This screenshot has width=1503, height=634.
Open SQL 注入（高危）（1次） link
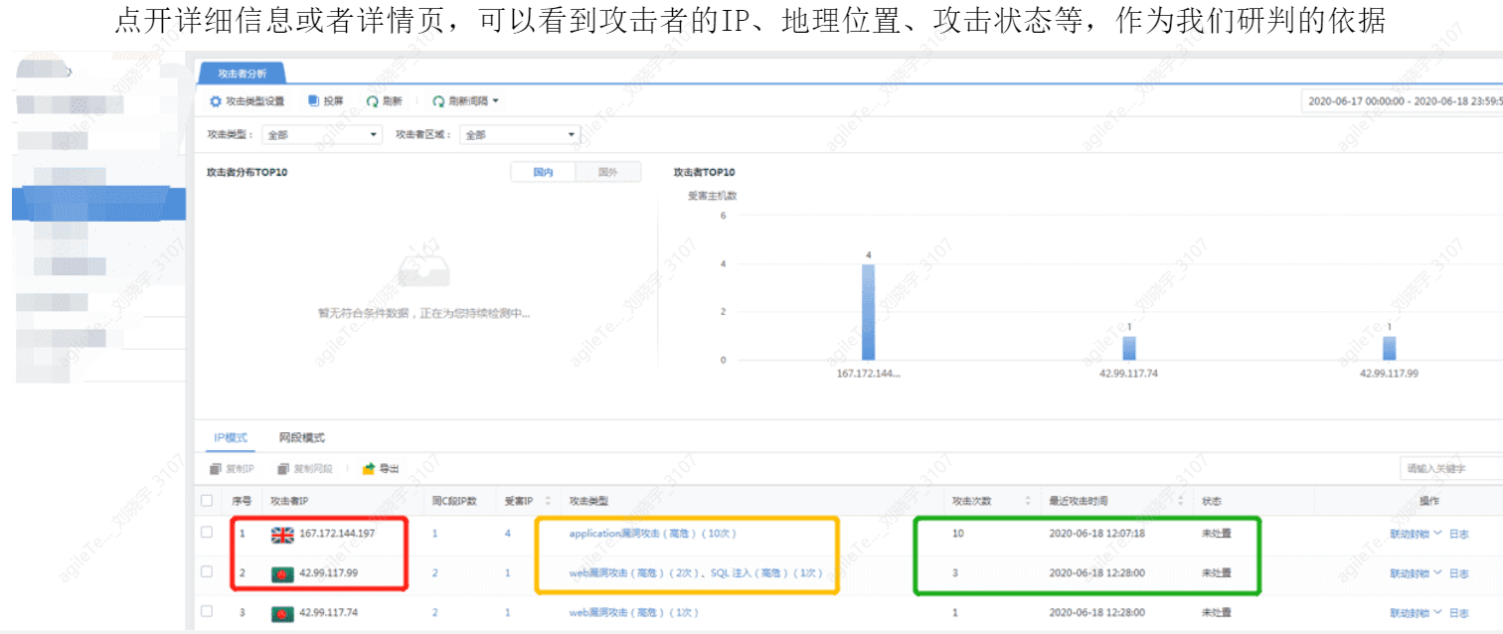pyautogui.click(x=766, y=573)
